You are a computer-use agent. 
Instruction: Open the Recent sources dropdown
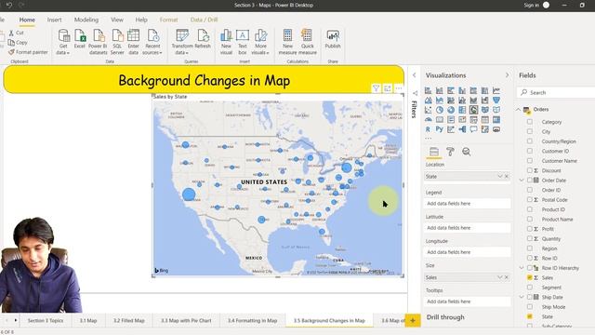point(152,42)
